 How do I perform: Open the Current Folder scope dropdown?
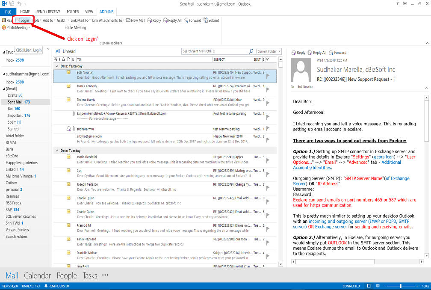[269, 51]
